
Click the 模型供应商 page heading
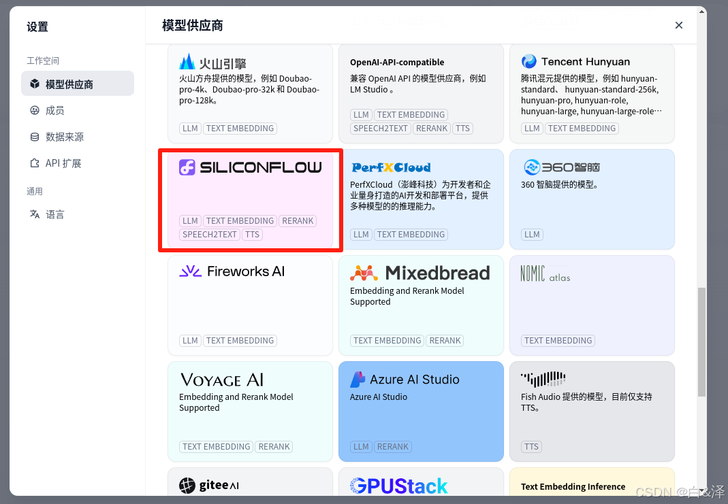pyautogui.click(x=193, y=25)
